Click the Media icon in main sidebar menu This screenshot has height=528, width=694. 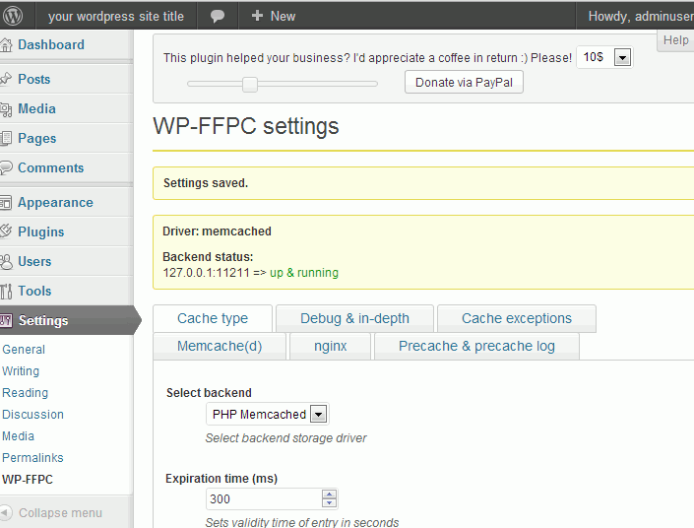point(6,109)
